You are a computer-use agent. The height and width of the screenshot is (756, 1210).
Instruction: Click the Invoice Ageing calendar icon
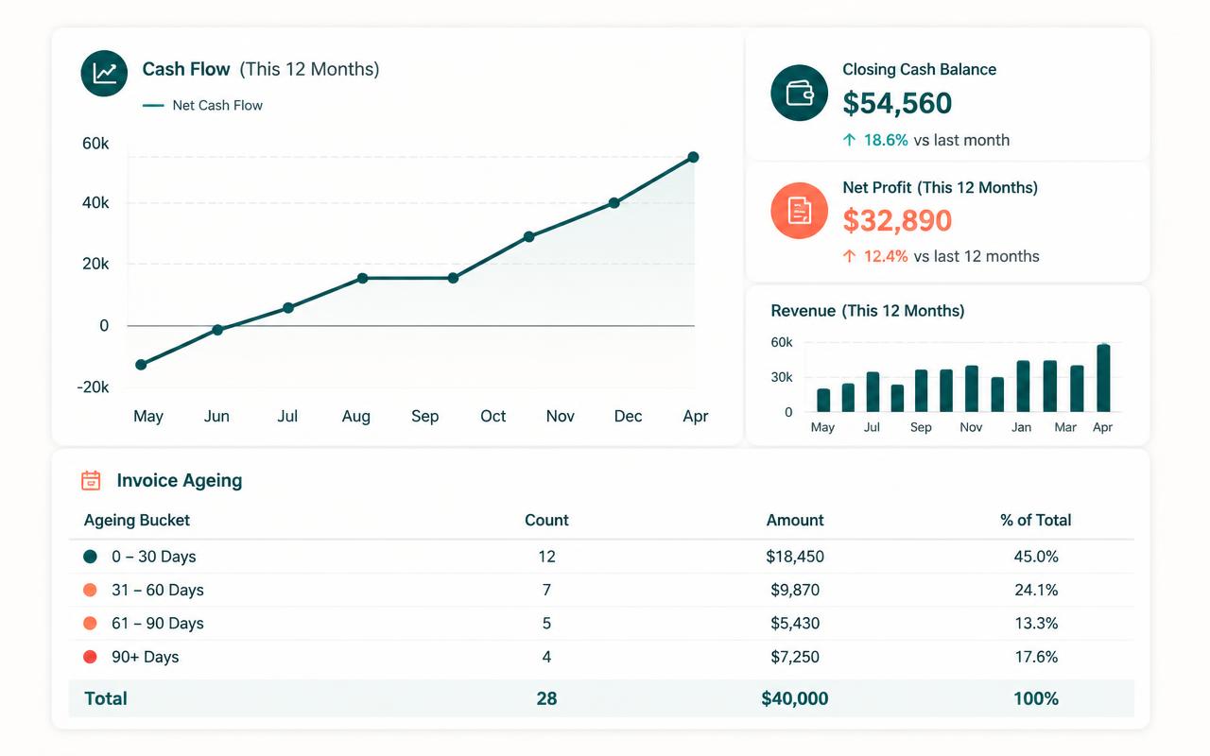coord(91,480)
